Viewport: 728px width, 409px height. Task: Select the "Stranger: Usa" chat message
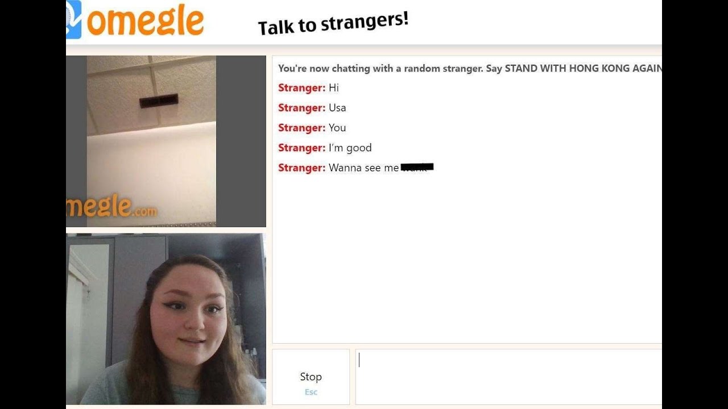pyautogui.click(x=312, y=108)
